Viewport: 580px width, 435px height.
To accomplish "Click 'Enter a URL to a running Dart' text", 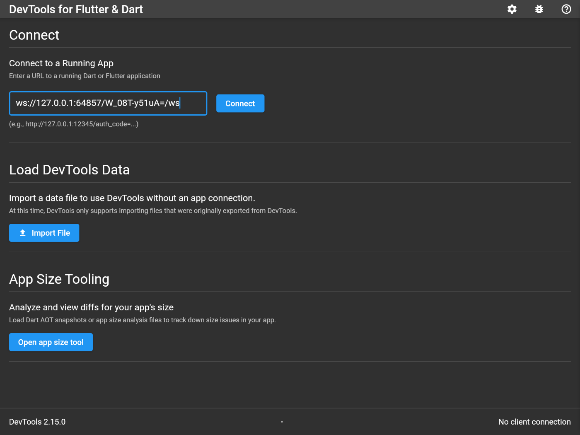I will click(85, 76).
